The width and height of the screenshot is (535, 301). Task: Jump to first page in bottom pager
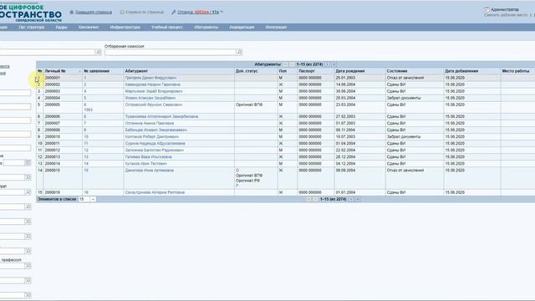point(308,199)
